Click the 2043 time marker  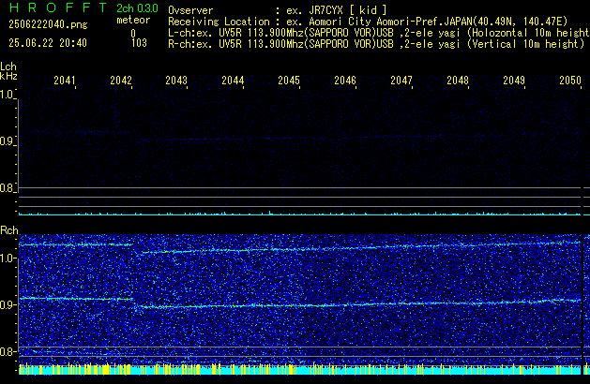[x=176, y=81]
